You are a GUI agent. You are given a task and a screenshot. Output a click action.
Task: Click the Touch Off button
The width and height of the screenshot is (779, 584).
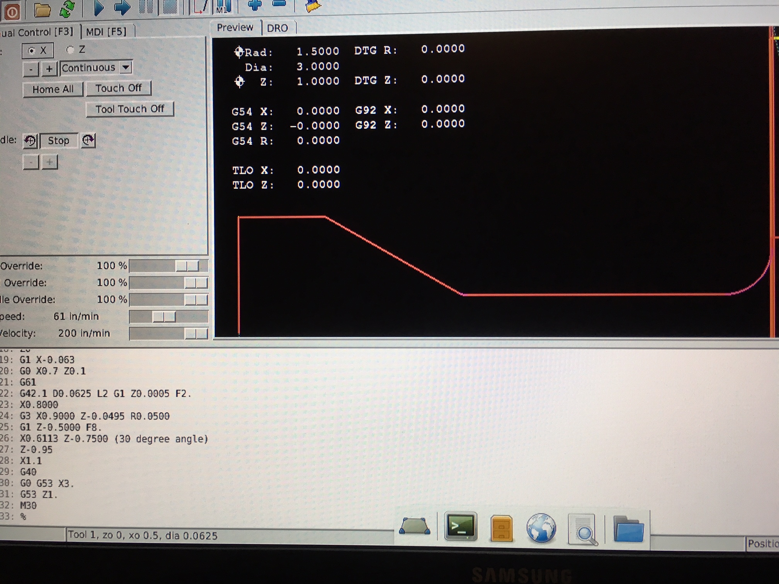(x=118, y=88)
